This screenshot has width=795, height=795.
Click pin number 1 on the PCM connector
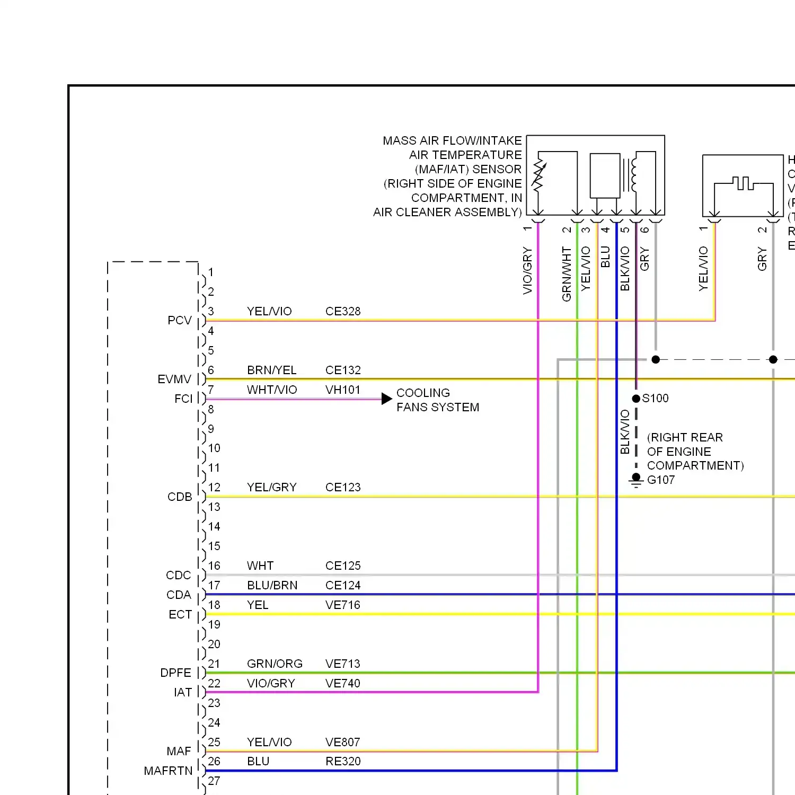coord(210,272)
